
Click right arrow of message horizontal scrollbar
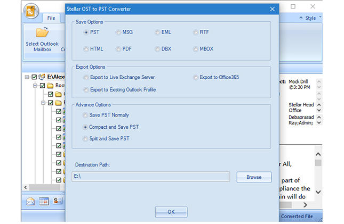[305, 205]
